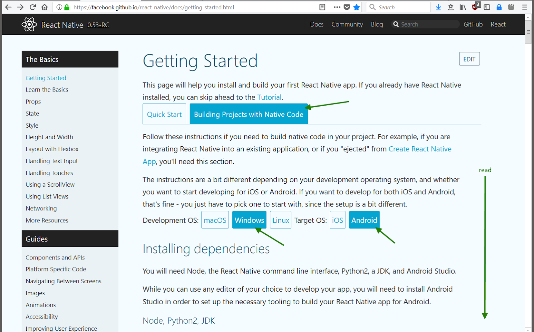Image resolution: width=534 pixels, height=332 pixels.
Task: Open the Blog navigation item
Action: click(x=377, y=24)
